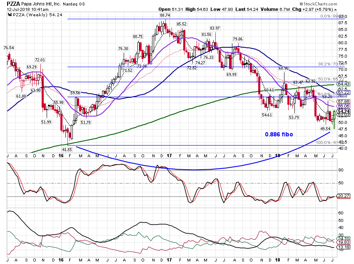This screenshot has height=264, width=354.
Task: Click the 79.86 price label
Action: click(238, 39)
